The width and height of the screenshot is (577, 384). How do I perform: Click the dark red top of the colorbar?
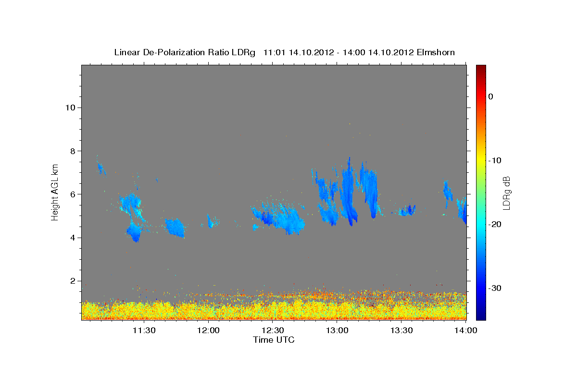(481, 70)
